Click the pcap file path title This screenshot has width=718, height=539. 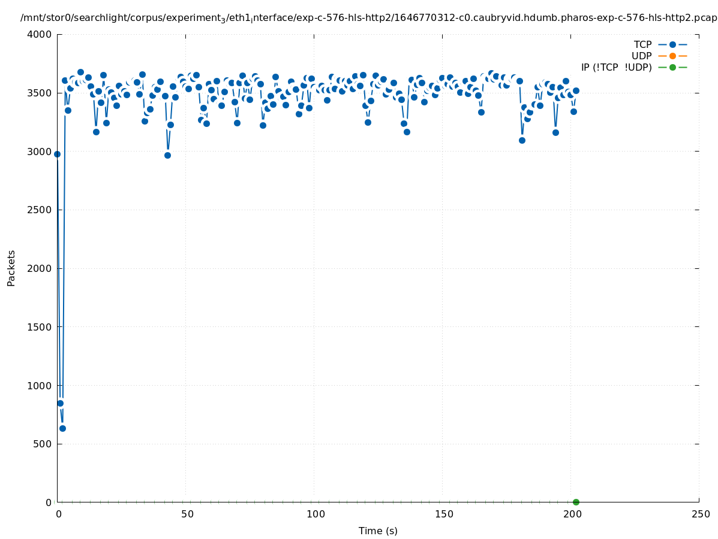[x=368, y=18]
